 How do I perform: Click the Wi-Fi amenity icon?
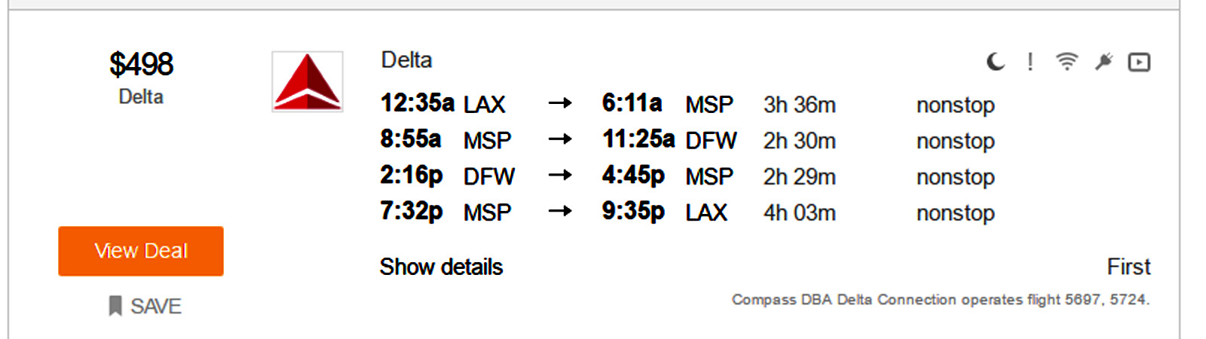coord(1067,62)
